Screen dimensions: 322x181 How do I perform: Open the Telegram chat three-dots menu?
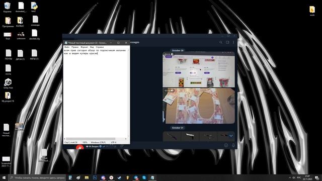(x=233, y=42)
